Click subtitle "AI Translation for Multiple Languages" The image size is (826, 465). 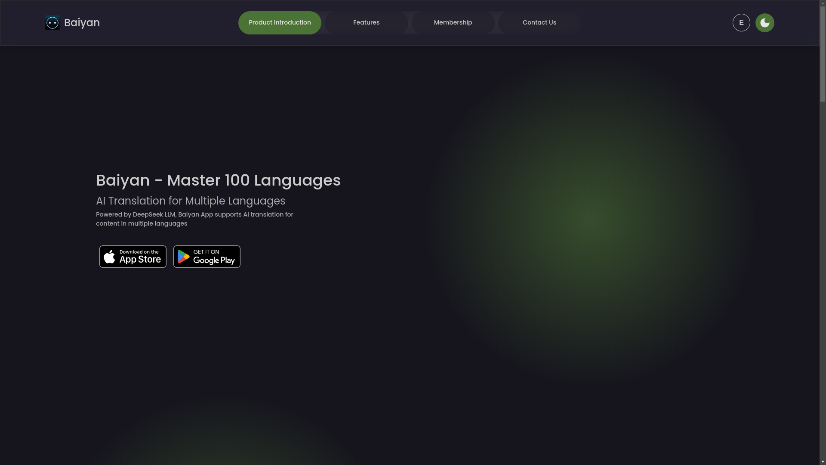point(191,201)
